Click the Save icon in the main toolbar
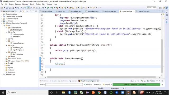This screenshot has width=169, height=95. pyautogui.click(x=7, y=8)
